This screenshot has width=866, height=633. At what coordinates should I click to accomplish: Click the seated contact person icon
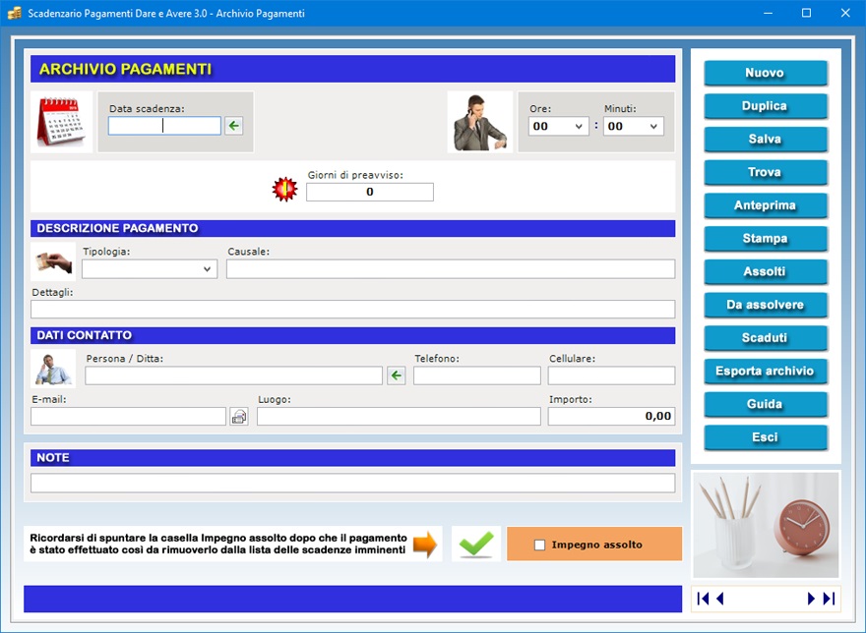pyautogui.click(x=53, y=369)
